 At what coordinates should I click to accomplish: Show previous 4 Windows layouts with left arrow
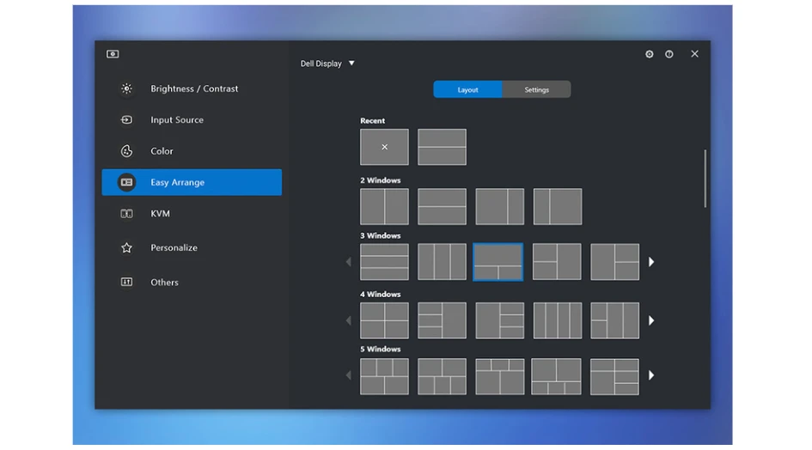click(x=349, y=320)
